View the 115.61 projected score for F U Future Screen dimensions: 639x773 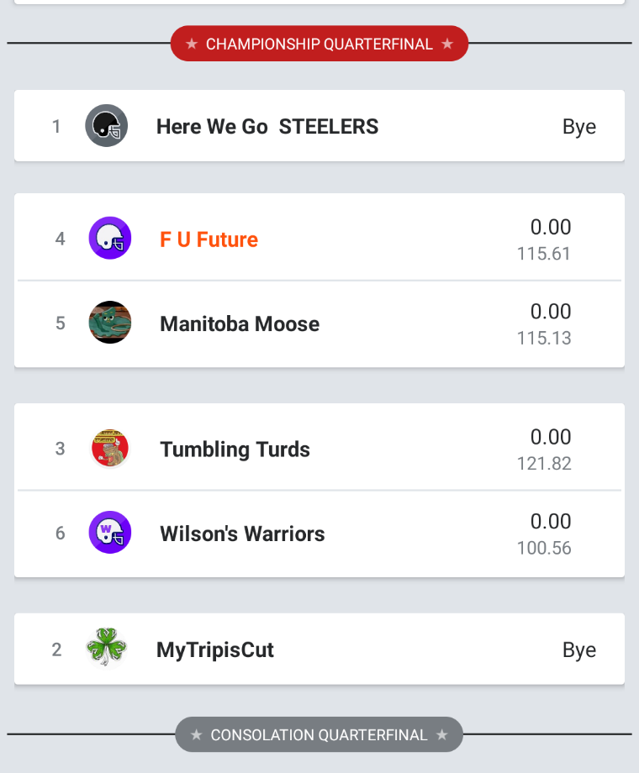tap(544, 254)
